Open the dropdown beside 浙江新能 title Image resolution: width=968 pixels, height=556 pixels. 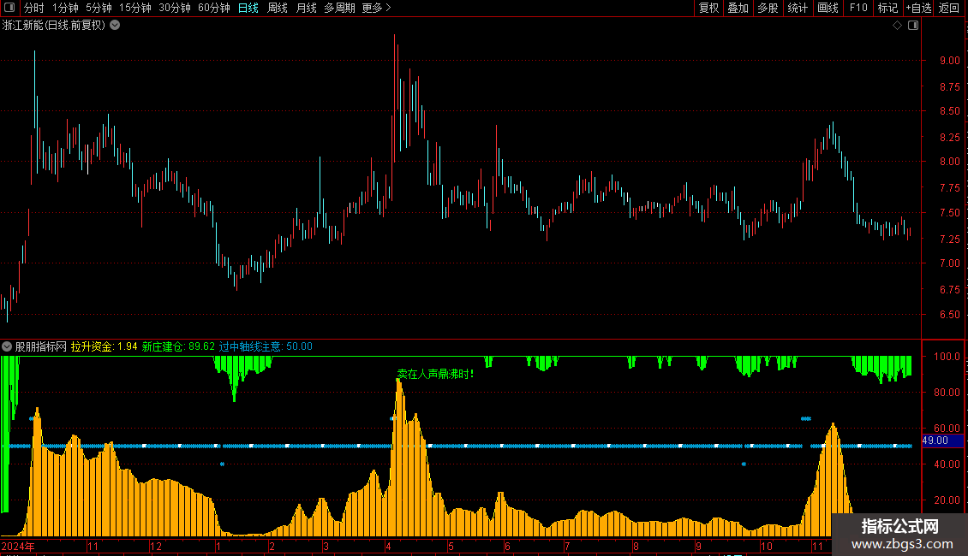(115, 26)
